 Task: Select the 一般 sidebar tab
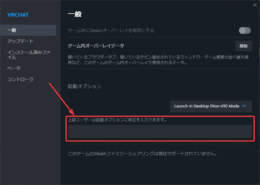point(28,30)
